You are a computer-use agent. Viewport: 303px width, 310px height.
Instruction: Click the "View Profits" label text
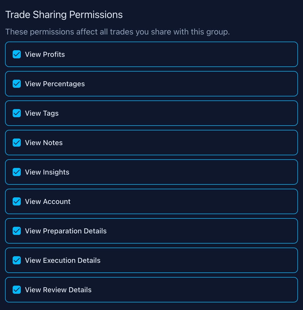click(x=45, y=55)
